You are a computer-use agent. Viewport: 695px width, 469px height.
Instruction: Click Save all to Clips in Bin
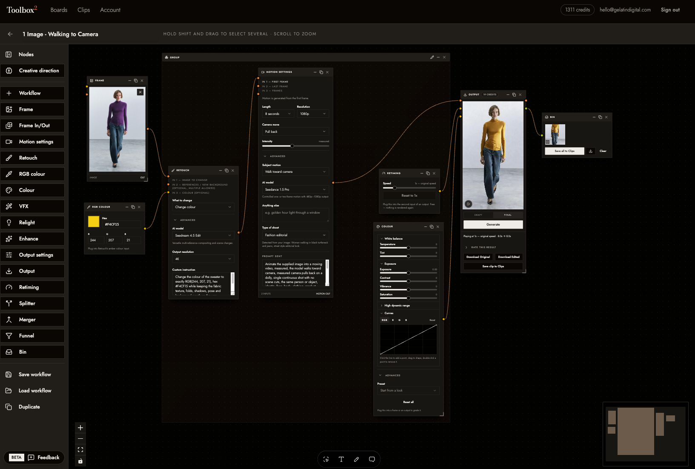[564, 151]
